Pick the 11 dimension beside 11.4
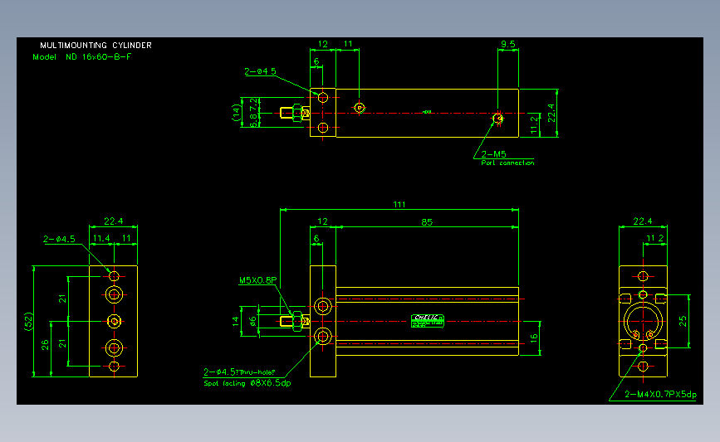The image size is (720, 442). click(126, 238)
